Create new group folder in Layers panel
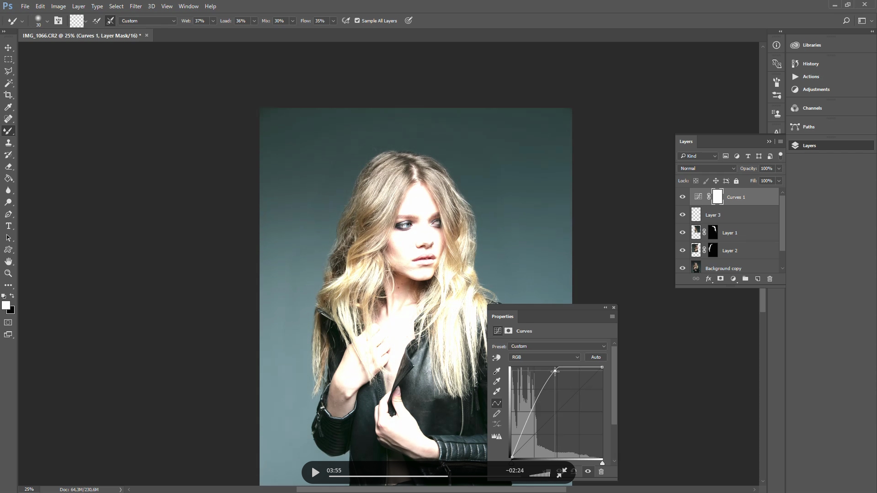Viewport: 877px width, 493px height. [x=745, y=279]
